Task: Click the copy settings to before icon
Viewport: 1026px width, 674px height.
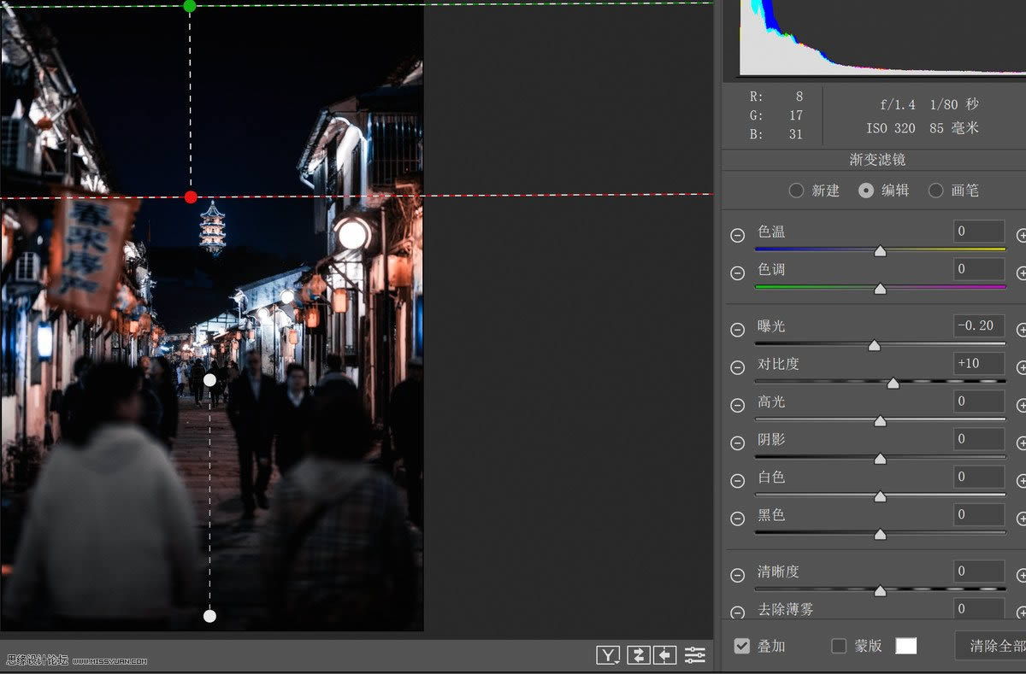Action: click(x=664, y=653)
